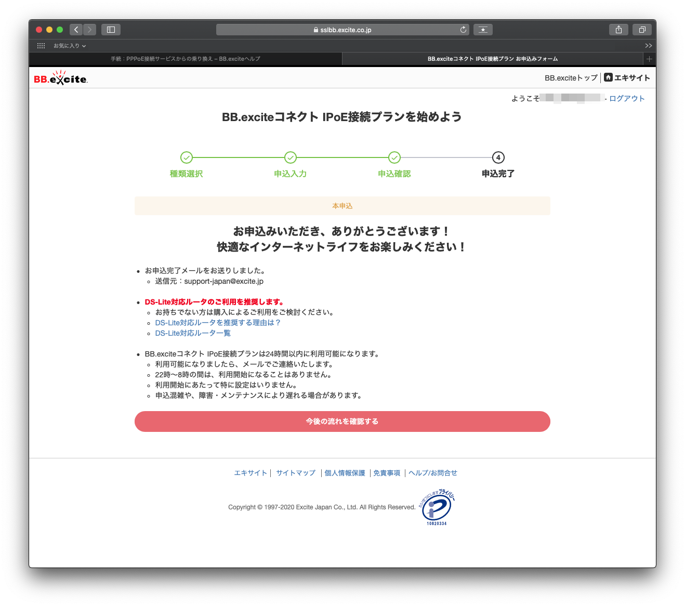This screenshot has height=606, width=685.
Task: Open the 免責事項 footer link
Action: (387, 473)
